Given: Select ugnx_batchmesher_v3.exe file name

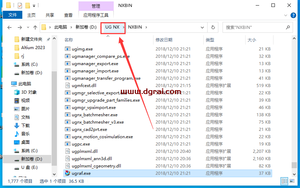Looking at the screenshot, I should pos(98,122).
